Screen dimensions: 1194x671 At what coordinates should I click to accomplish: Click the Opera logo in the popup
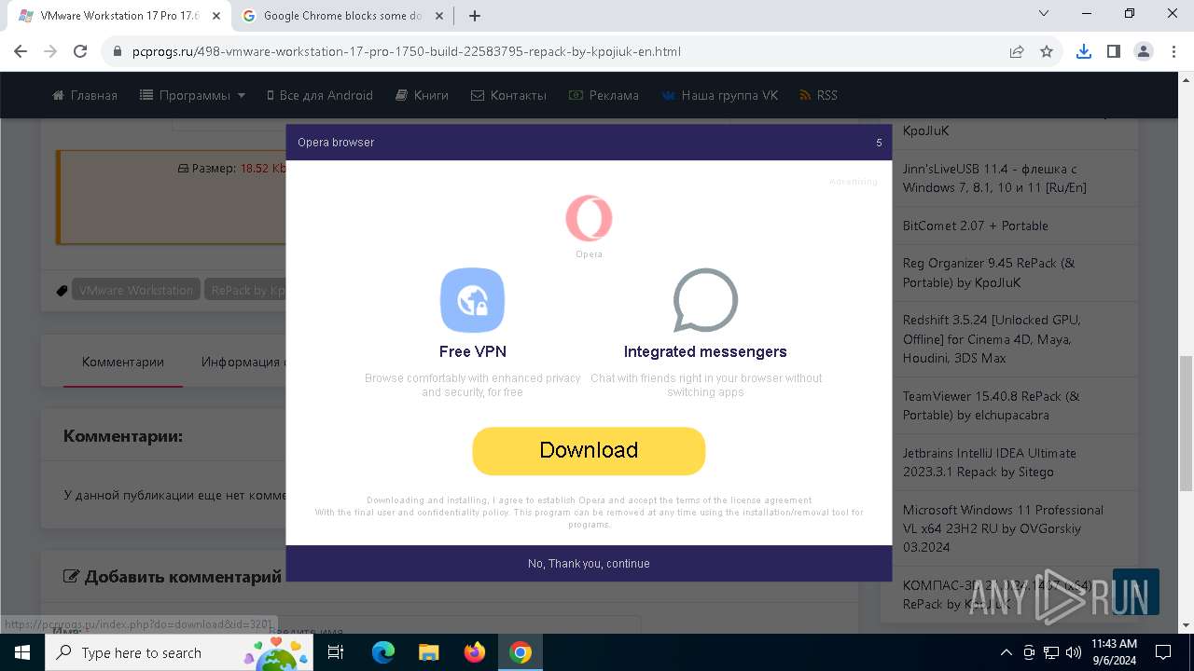click(589, 219)
